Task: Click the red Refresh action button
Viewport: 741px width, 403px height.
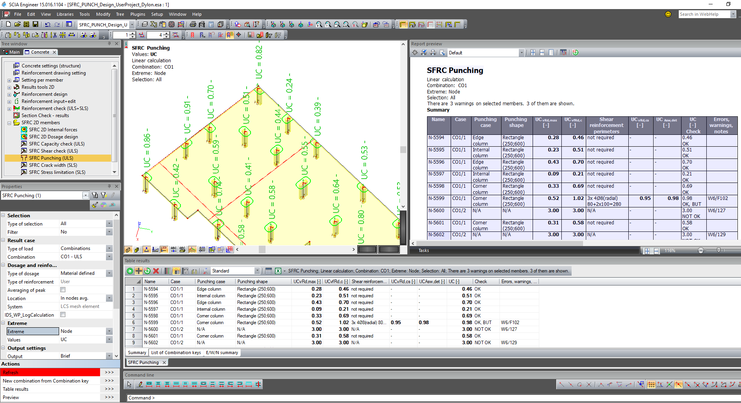Action: click(50, 372)
